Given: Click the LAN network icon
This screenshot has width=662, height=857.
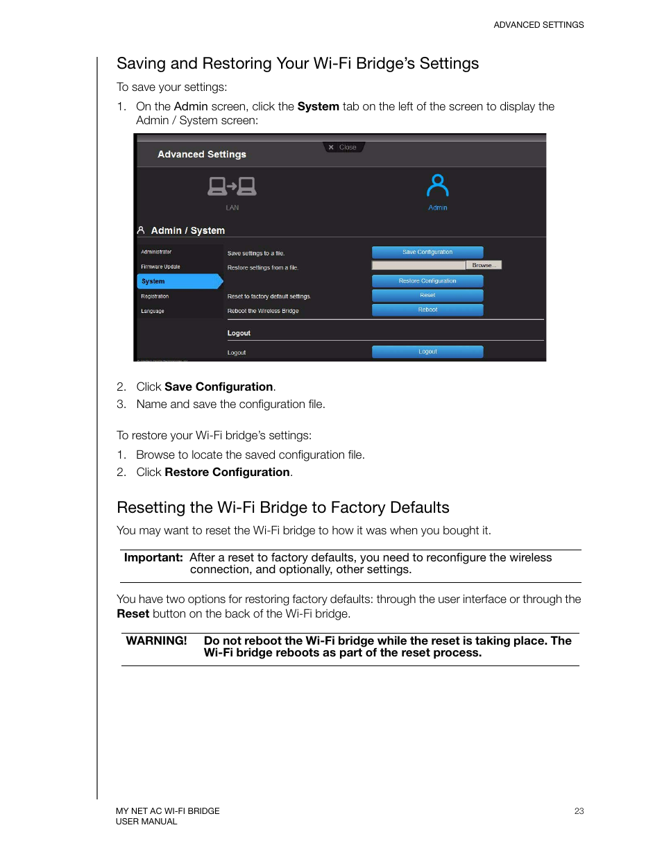Looking at the screenshot, I should click(232, 187).
